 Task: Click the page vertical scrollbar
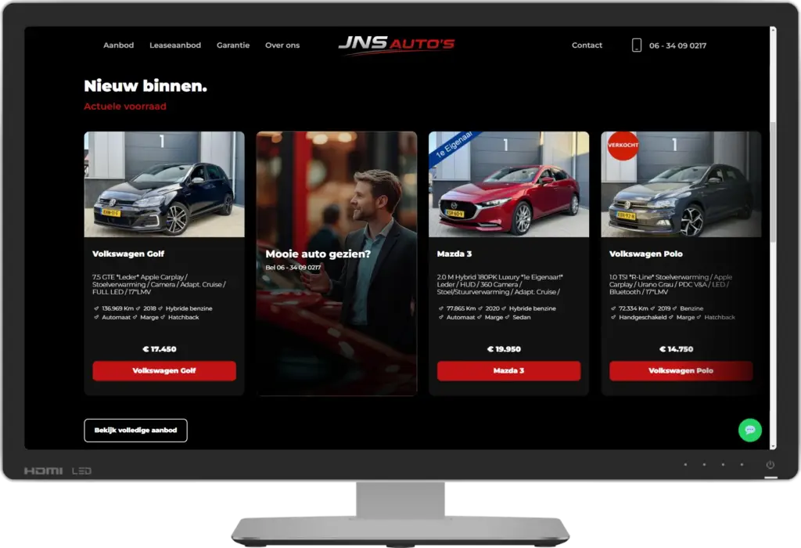click(773, 238)
